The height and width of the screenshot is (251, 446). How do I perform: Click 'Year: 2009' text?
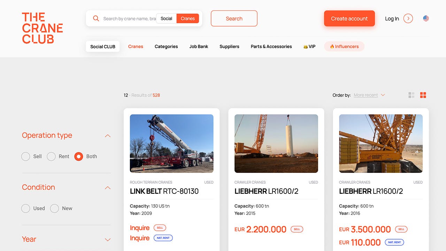pyautogui.click(x=141, y=213)
